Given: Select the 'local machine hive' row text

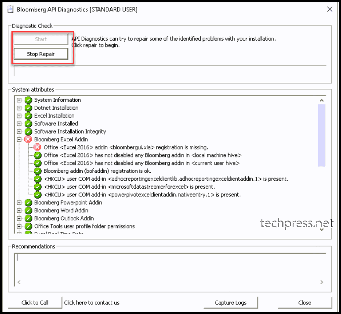Looking at the screenshot, I should tap(142, 155).
